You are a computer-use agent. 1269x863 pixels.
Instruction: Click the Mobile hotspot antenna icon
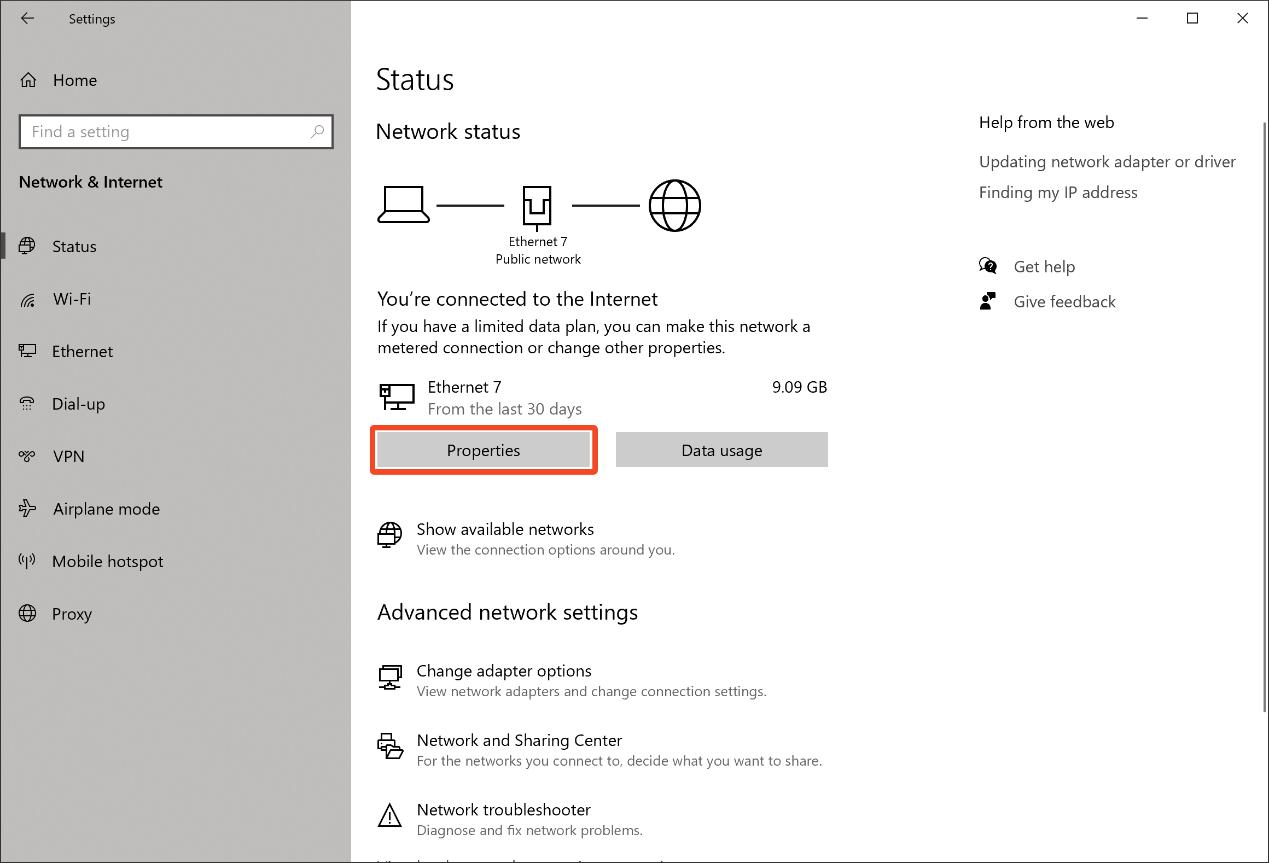tap(27, 561)
